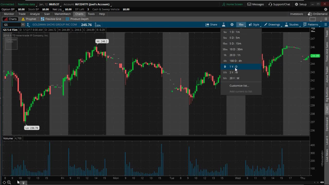Switch to the Analyze tab

[x=35, y=14]
